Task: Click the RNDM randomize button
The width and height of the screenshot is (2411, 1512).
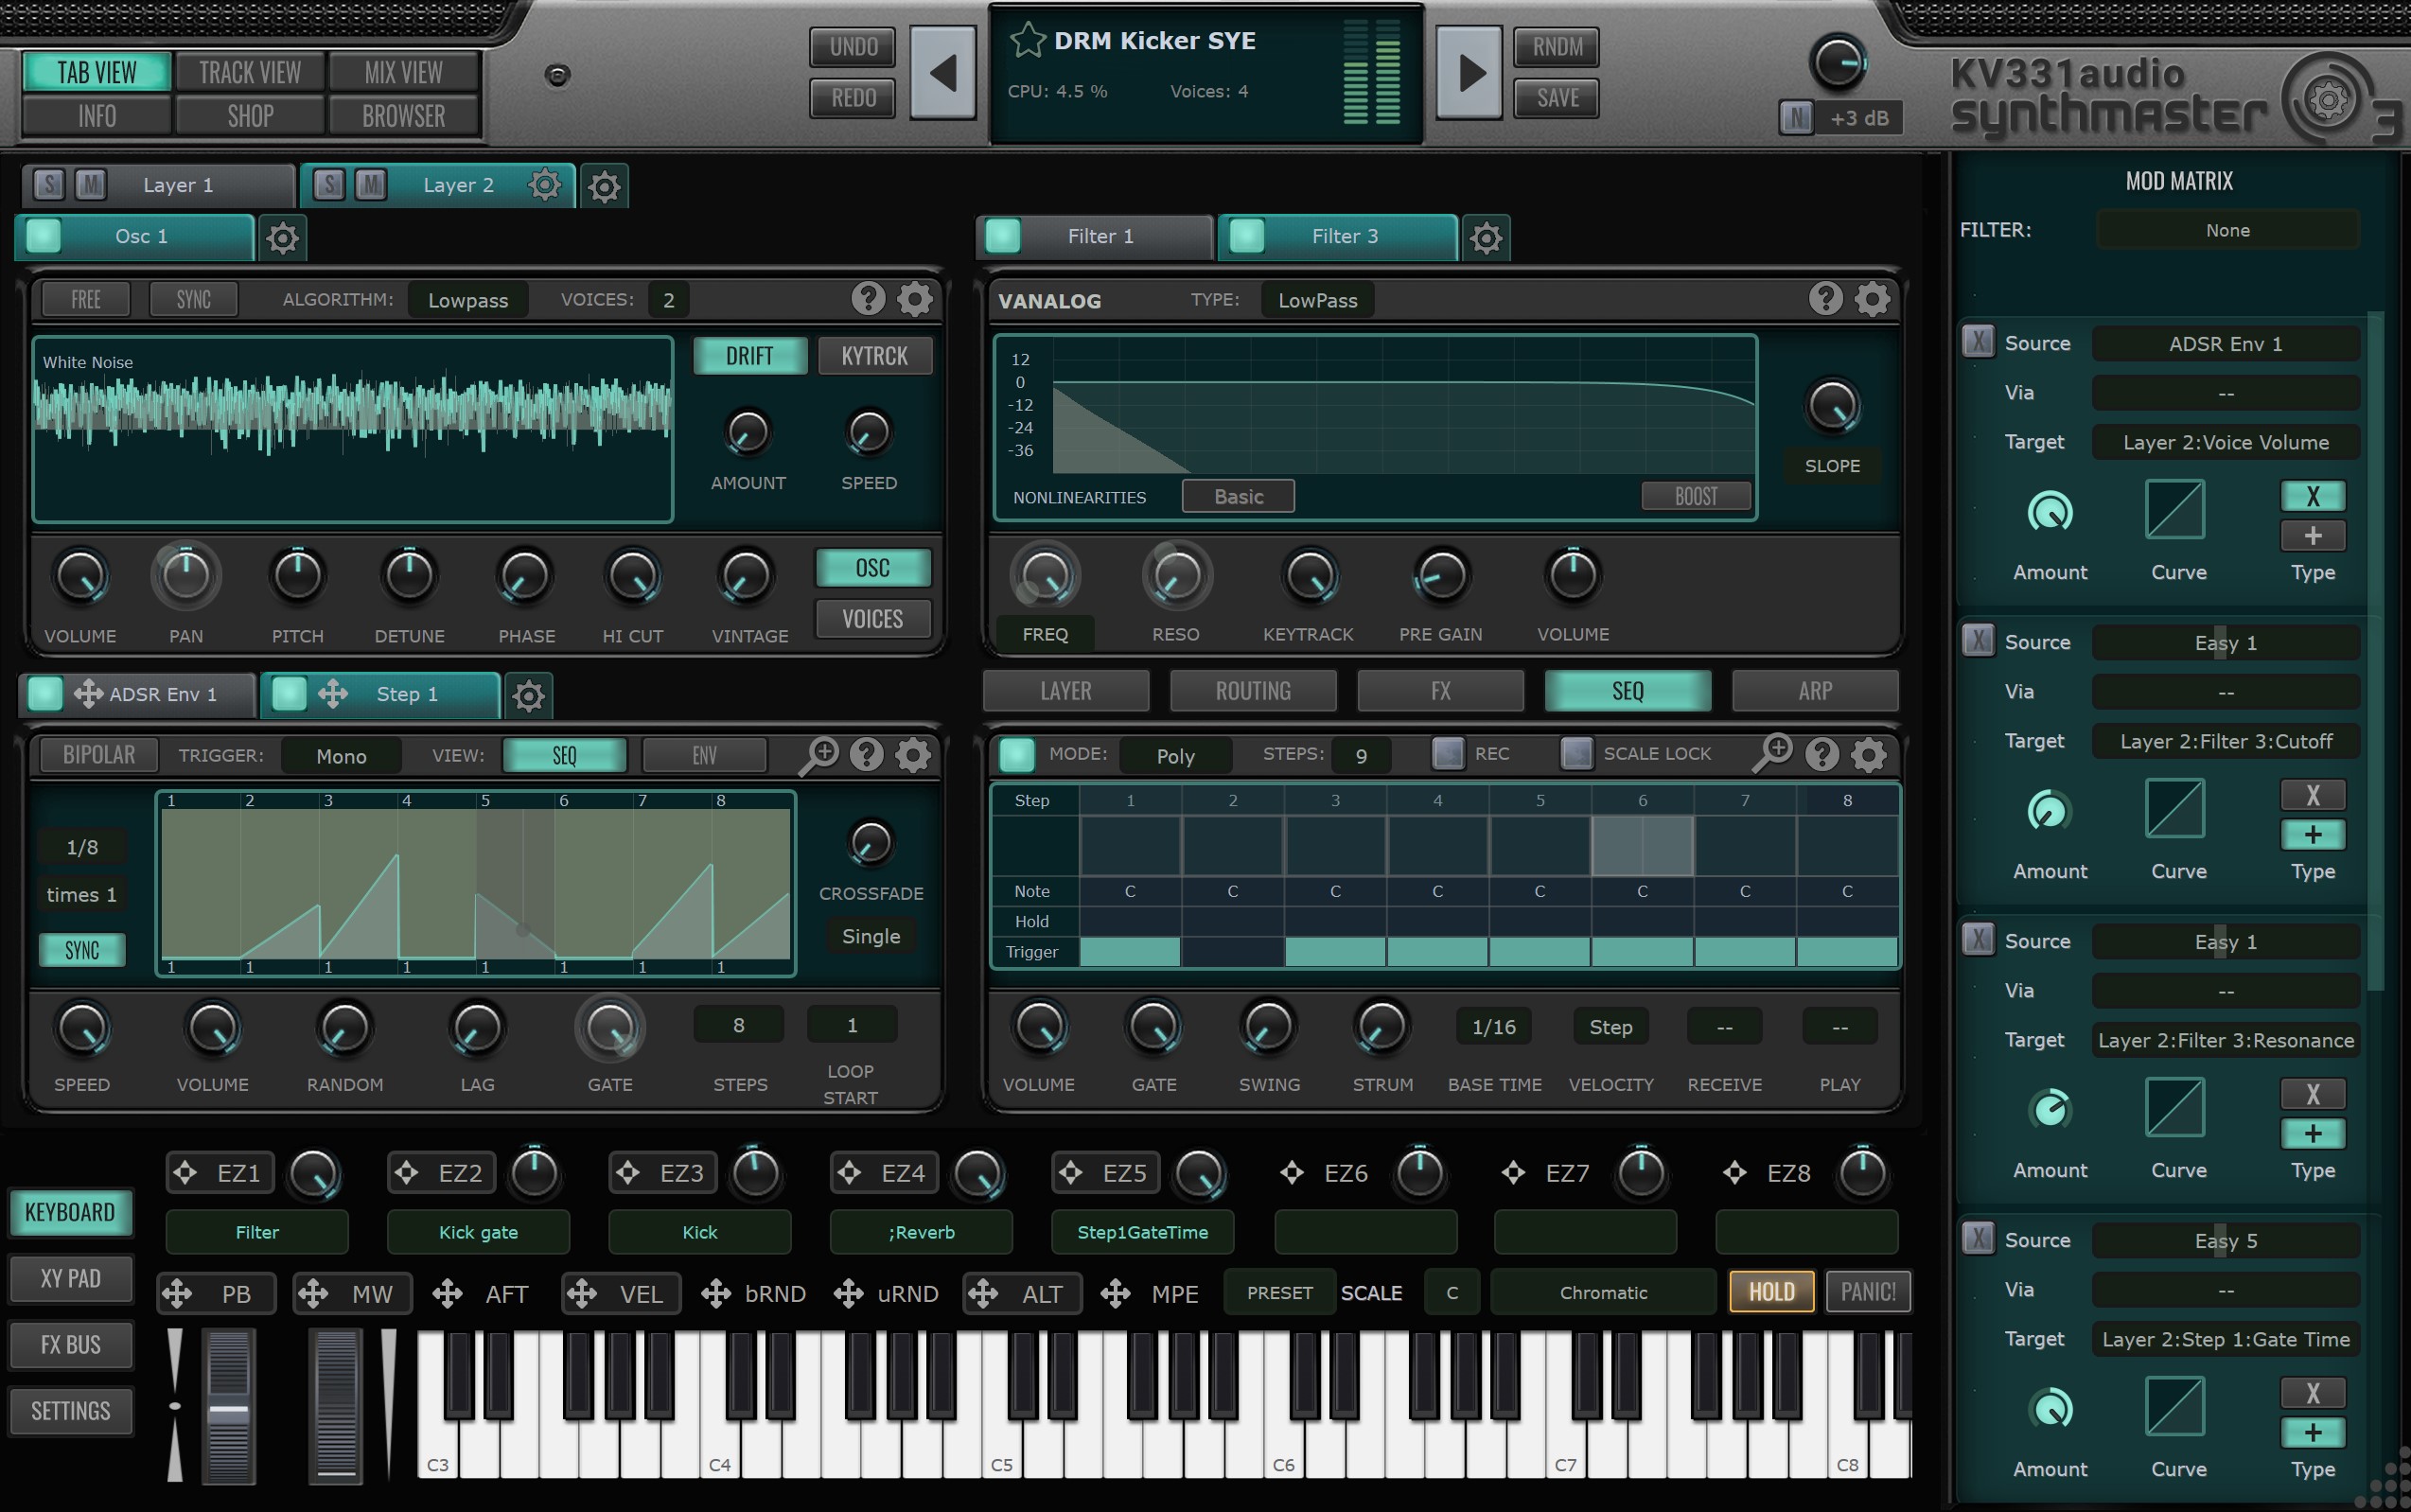Action: [1557, 47]
